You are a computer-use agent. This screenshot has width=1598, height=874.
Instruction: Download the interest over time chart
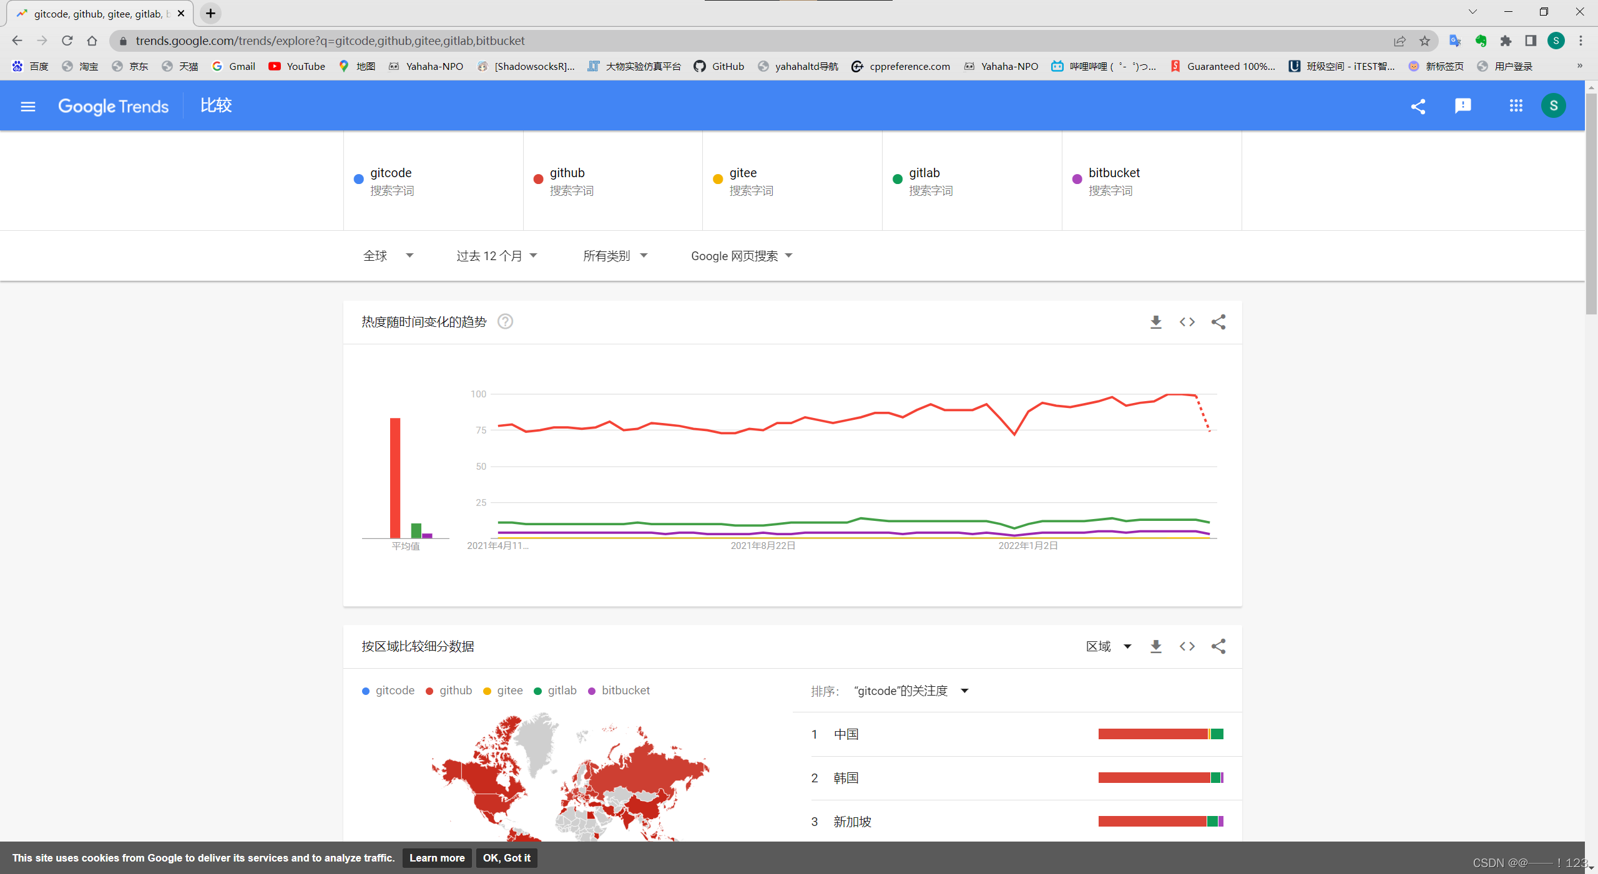click(1155, 322)
